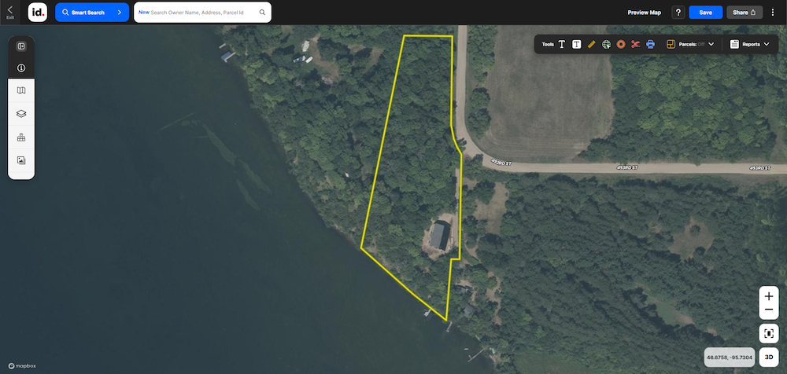The image size is (787, 374).
Task: Click the Share button
Action: [745, 13]
